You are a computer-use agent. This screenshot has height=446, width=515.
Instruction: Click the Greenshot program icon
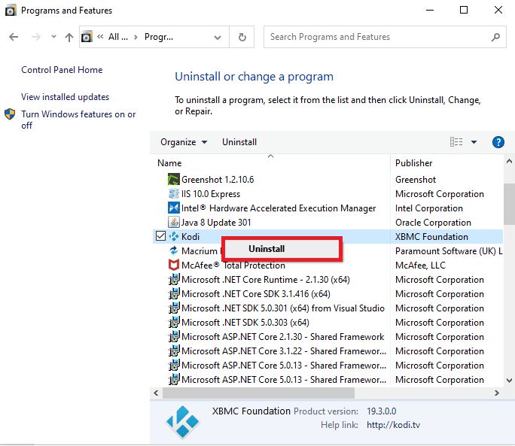coord(174,180)
